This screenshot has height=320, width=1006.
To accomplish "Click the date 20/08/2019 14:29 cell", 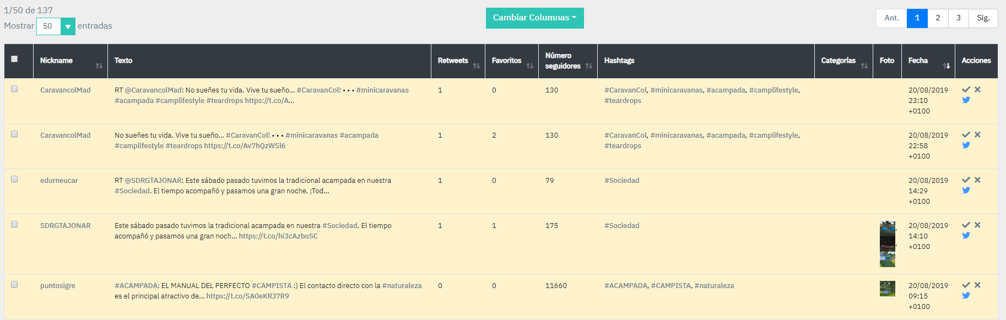I will (x=928, y=191).
